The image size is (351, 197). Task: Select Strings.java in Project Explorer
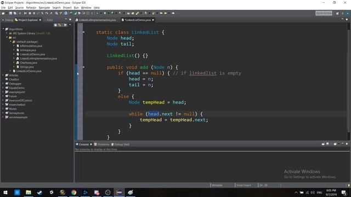(x=27, y=67)
